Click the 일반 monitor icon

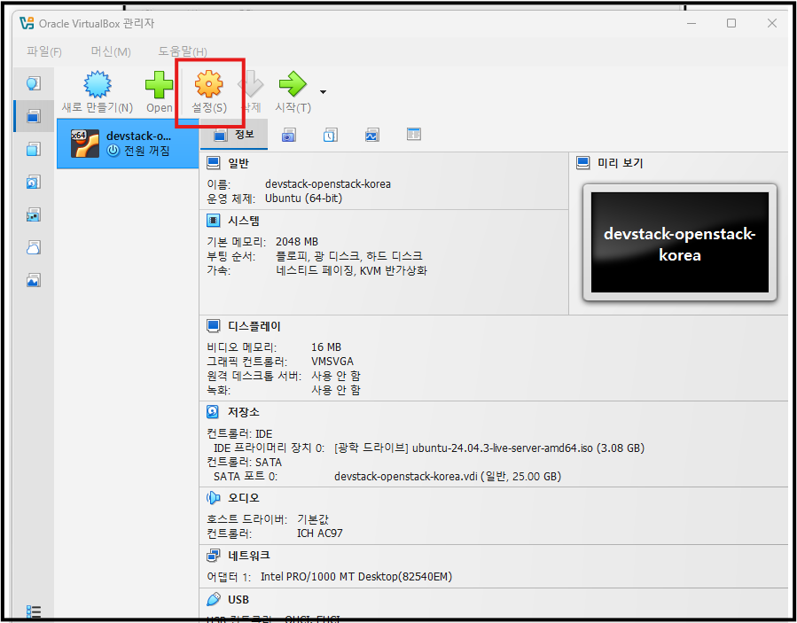point(214,163)
